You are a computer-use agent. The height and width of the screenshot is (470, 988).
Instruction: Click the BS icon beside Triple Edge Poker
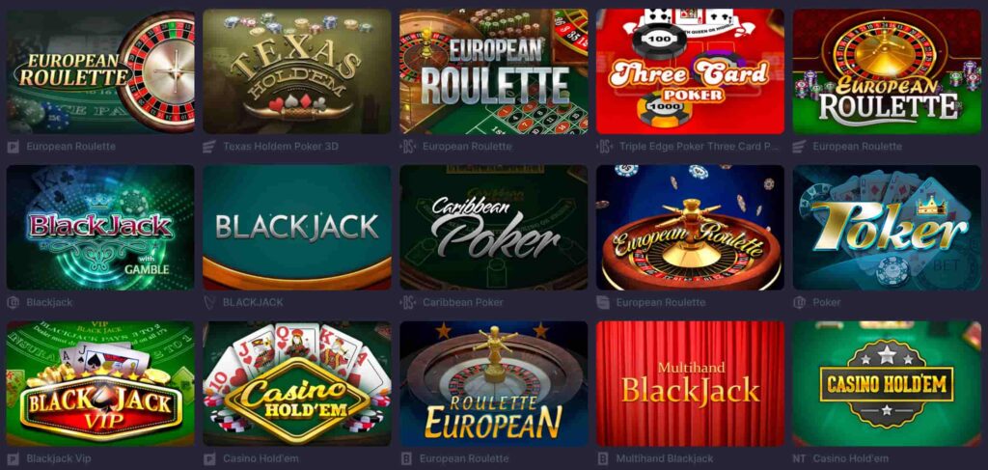coord(604,147)
